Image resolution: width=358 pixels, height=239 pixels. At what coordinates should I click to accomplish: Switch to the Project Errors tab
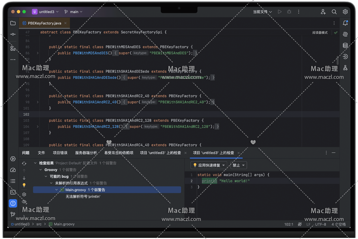tap(60, 153)
